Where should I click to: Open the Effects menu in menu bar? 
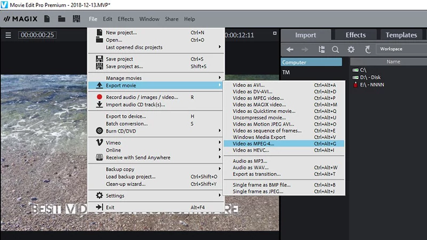125,19
